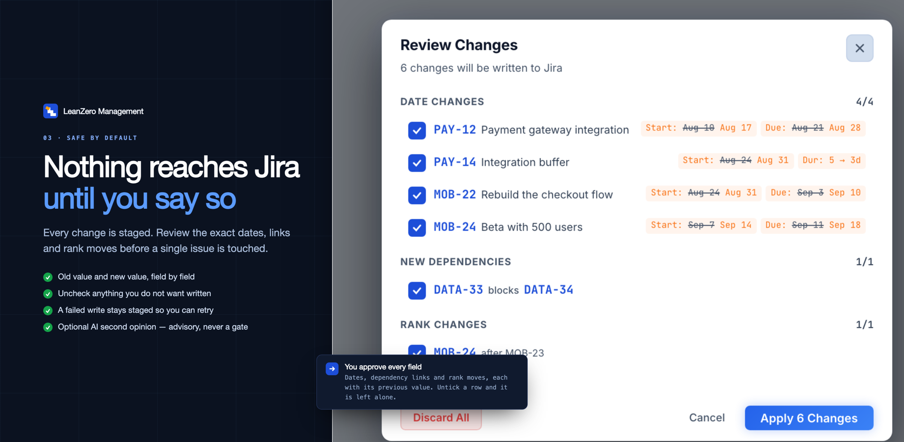Uncheck the PAY-14 Integration buffer checkbox
Viewport: 904px width, 442px height.
coord(417,163)
